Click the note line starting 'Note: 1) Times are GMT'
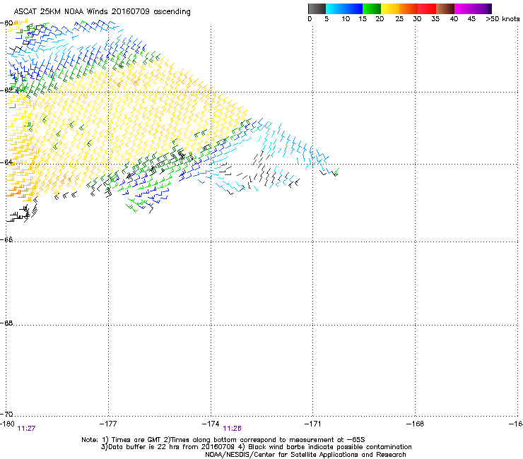Image resolution: width=523 pixels, height=459 pixels. [x=223, y=440]
